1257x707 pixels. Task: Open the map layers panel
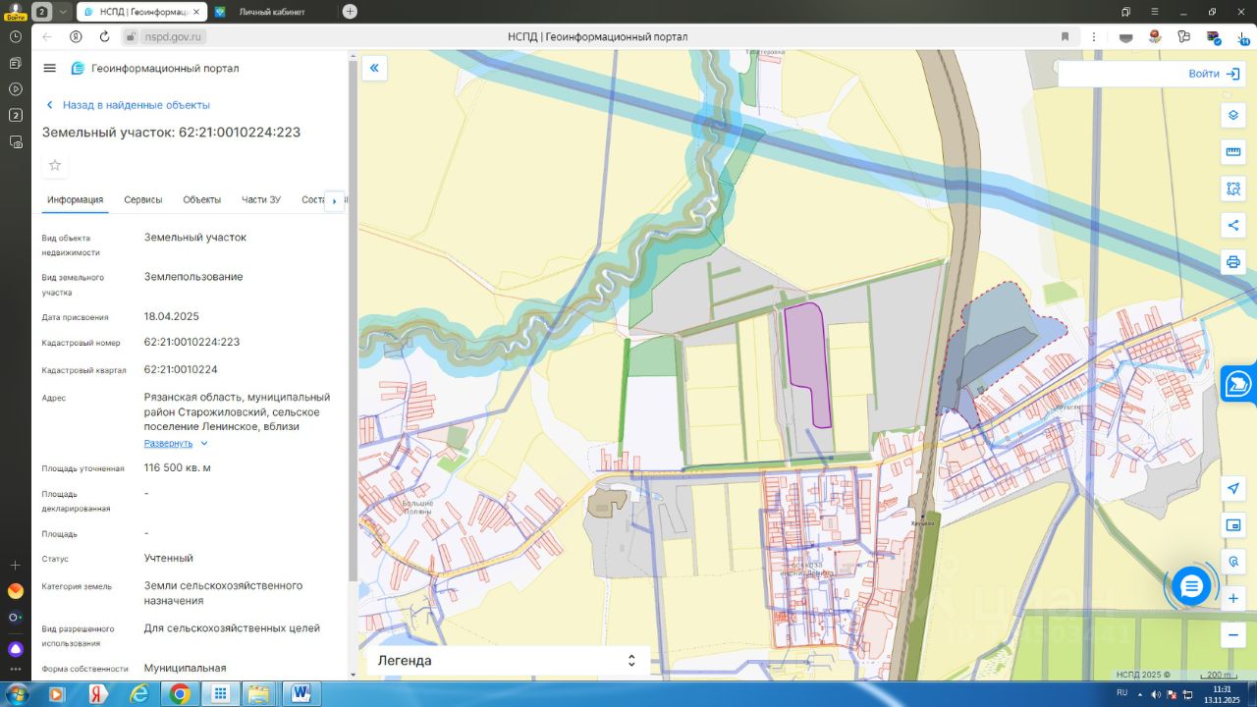click(1233, 115)
